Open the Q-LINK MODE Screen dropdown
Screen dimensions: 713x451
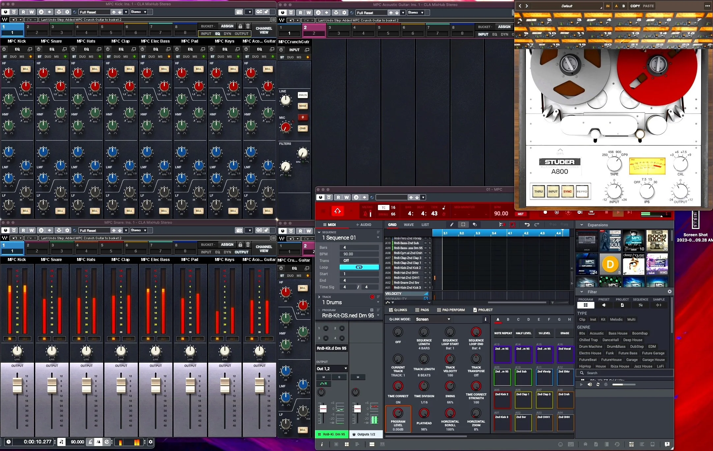point(433,319)
